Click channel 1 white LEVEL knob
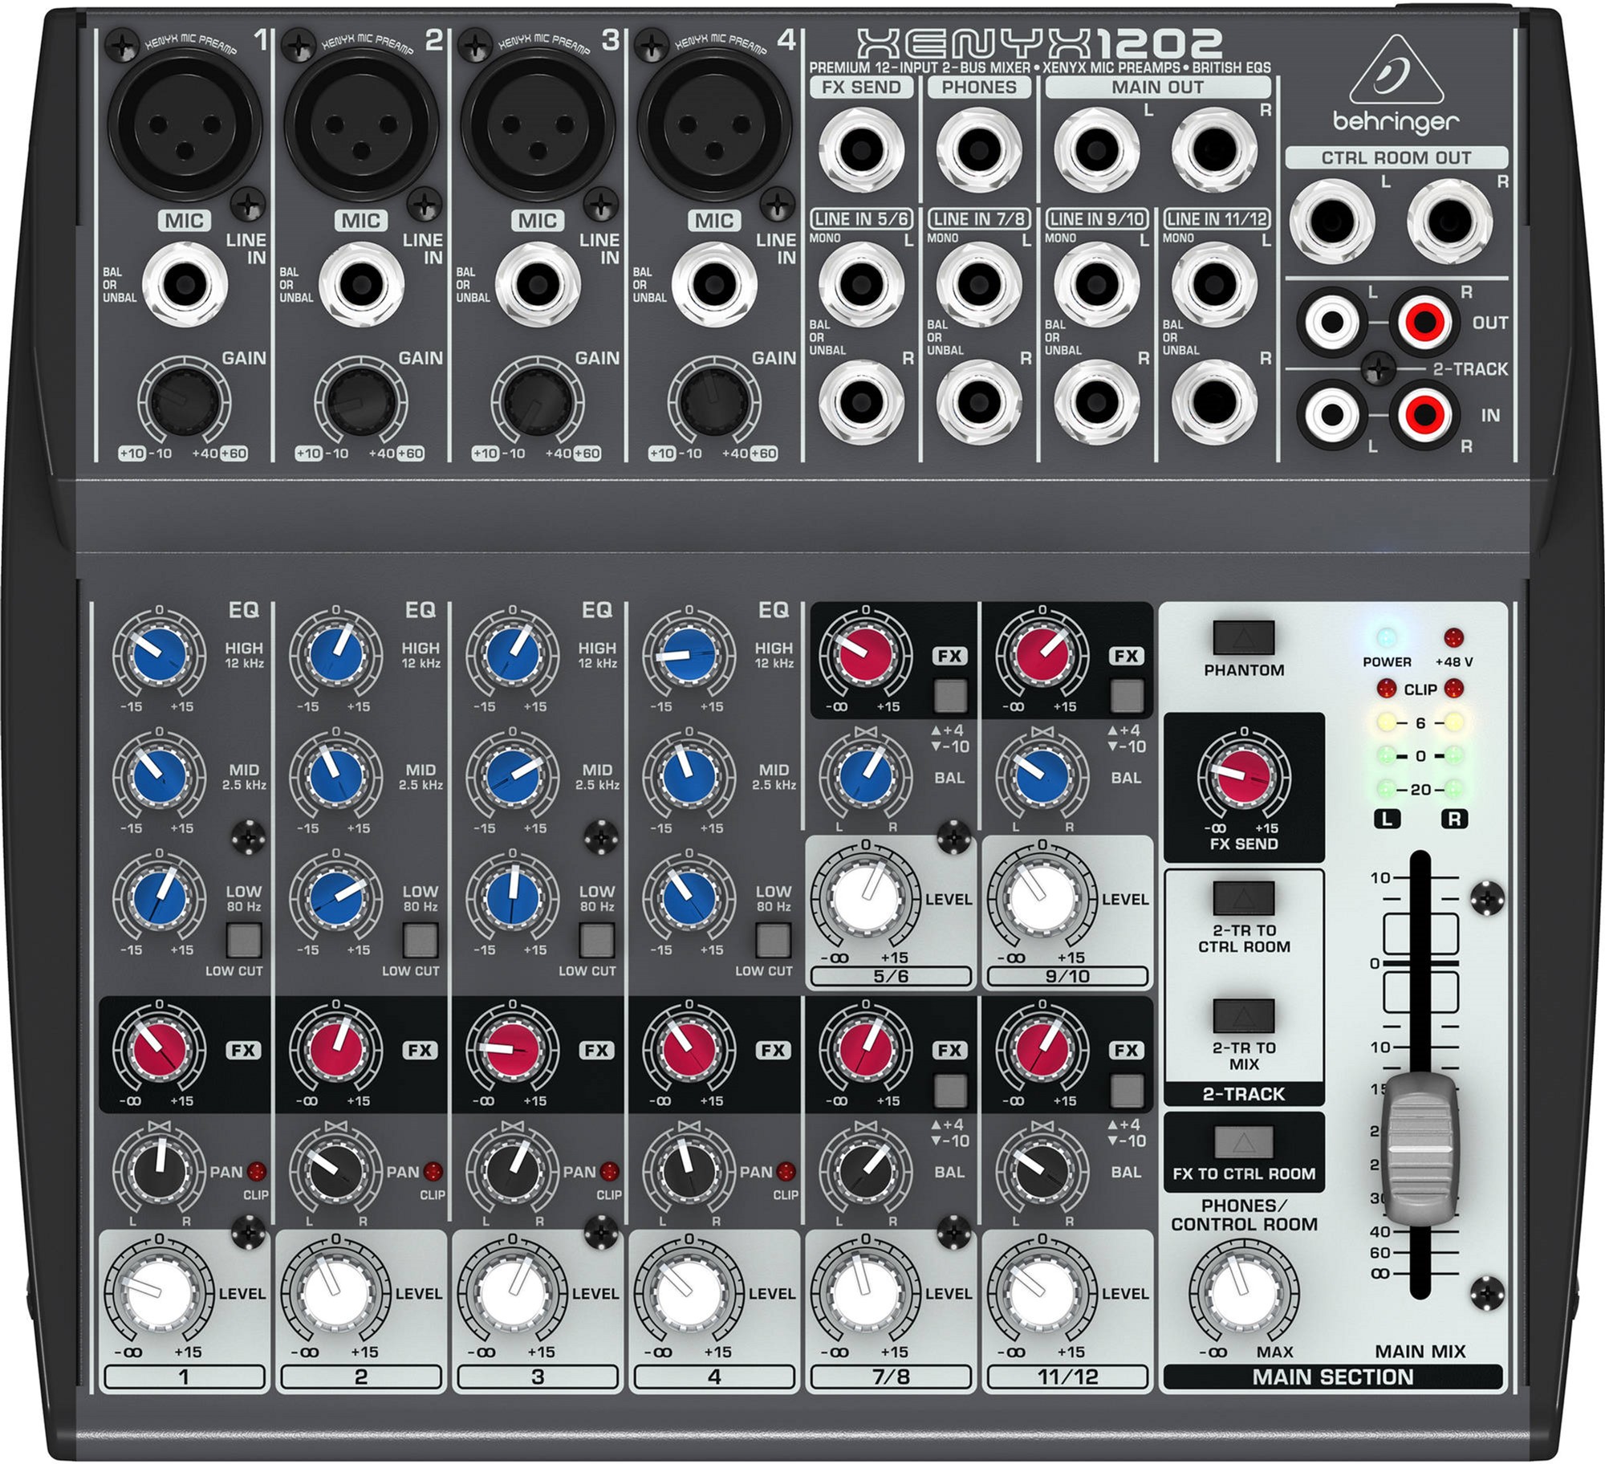 pyautogui.click(x=159, y=1293)
